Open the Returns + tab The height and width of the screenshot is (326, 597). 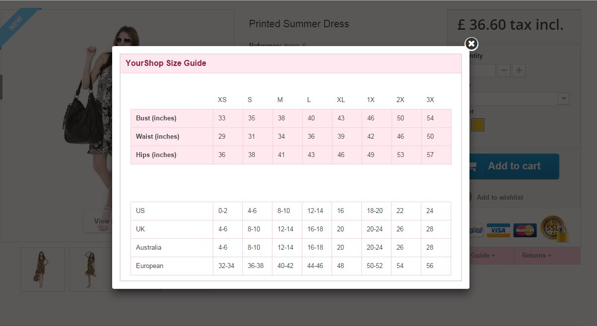(x=536, y=255)
